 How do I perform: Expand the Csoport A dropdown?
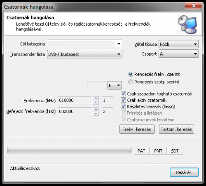pyautogui.click(x=179, y=54)
